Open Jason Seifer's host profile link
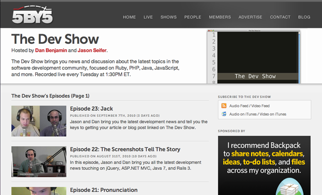The image size is (322, 195). point(92,50)
